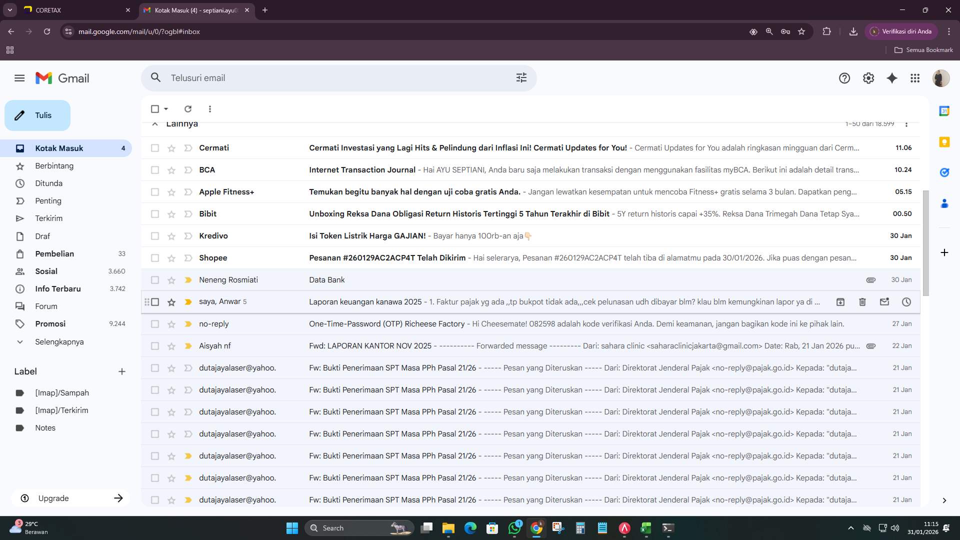Open the select-all dropdown arrow
Screen dimensions: 960x540
click(165, 108)
